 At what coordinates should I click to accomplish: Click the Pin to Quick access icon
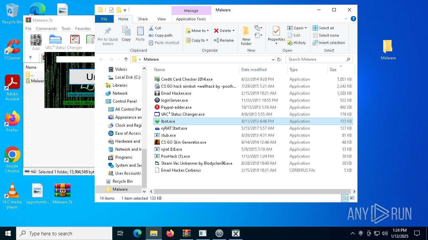click(108, 31)
